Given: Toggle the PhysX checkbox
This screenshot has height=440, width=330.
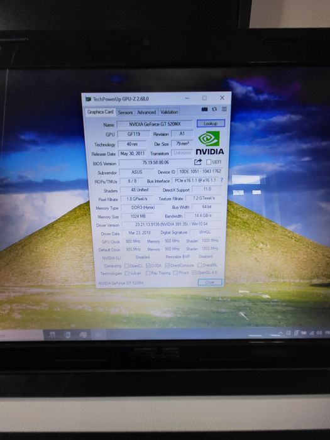Looking at the screenshot, I should coord(175,272).
